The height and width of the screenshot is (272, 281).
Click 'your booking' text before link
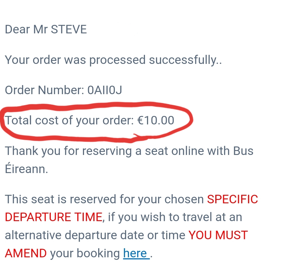click(85, 253)
